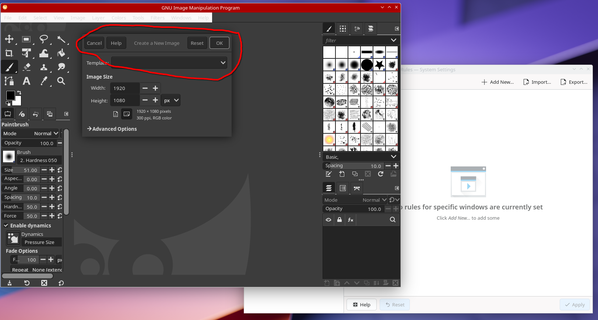The height and width of the screenshot is (320, 598).
Task: Switch to the Channels tab
Action: coord(343,188)
